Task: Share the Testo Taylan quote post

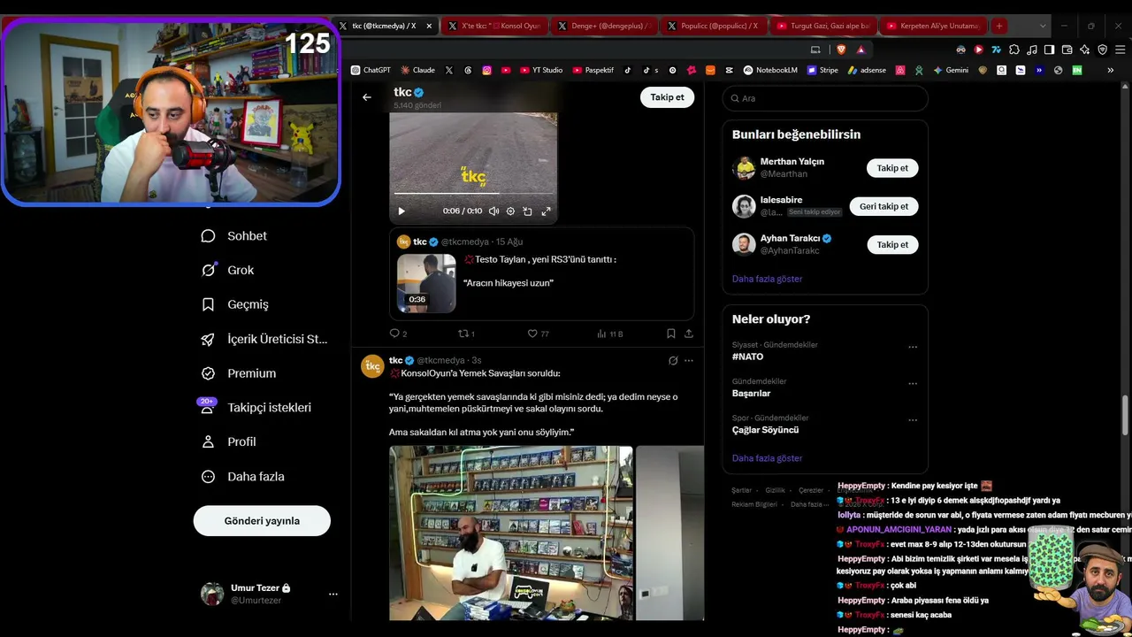Action: (689, 334)
